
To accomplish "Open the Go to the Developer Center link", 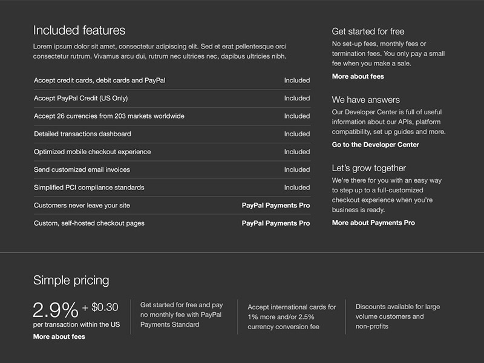I will (375, 145).
